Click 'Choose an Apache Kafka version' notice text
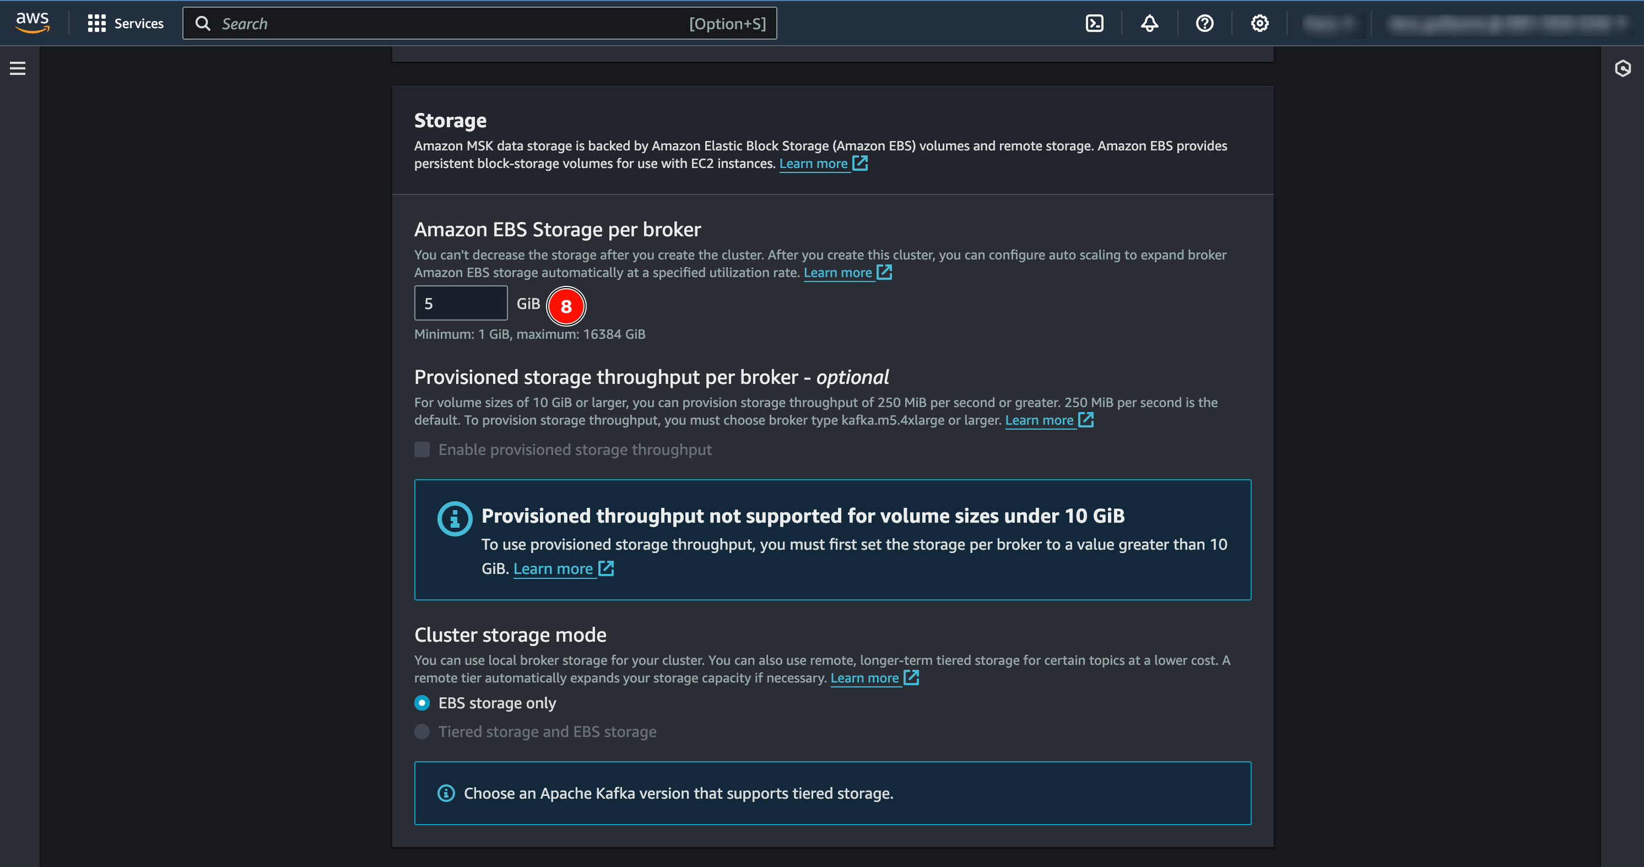This screenshot has height=867, width=1644. tap(678, 793)
